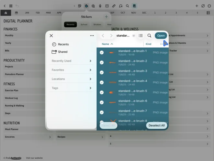Viewport: 214px width, 161px height.
Task: Uncheck standard-...e-brush-6 file
Action: (x=102, y=102)
